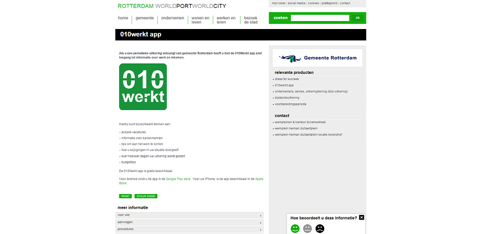Click the STUUR DOOR button
Image resolution: width=481 pixels, height=234 pixels.
click(x=146, y=196)
